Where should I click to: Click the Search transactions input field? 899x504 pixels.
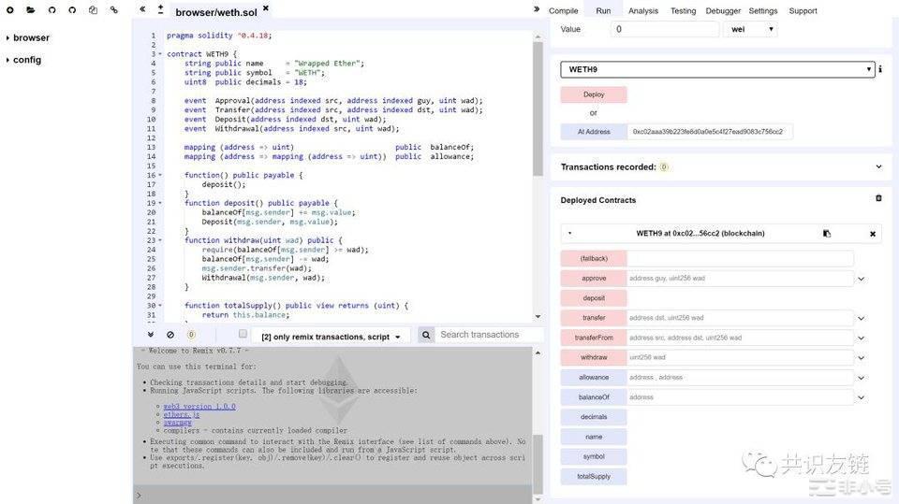coord(490,335)
